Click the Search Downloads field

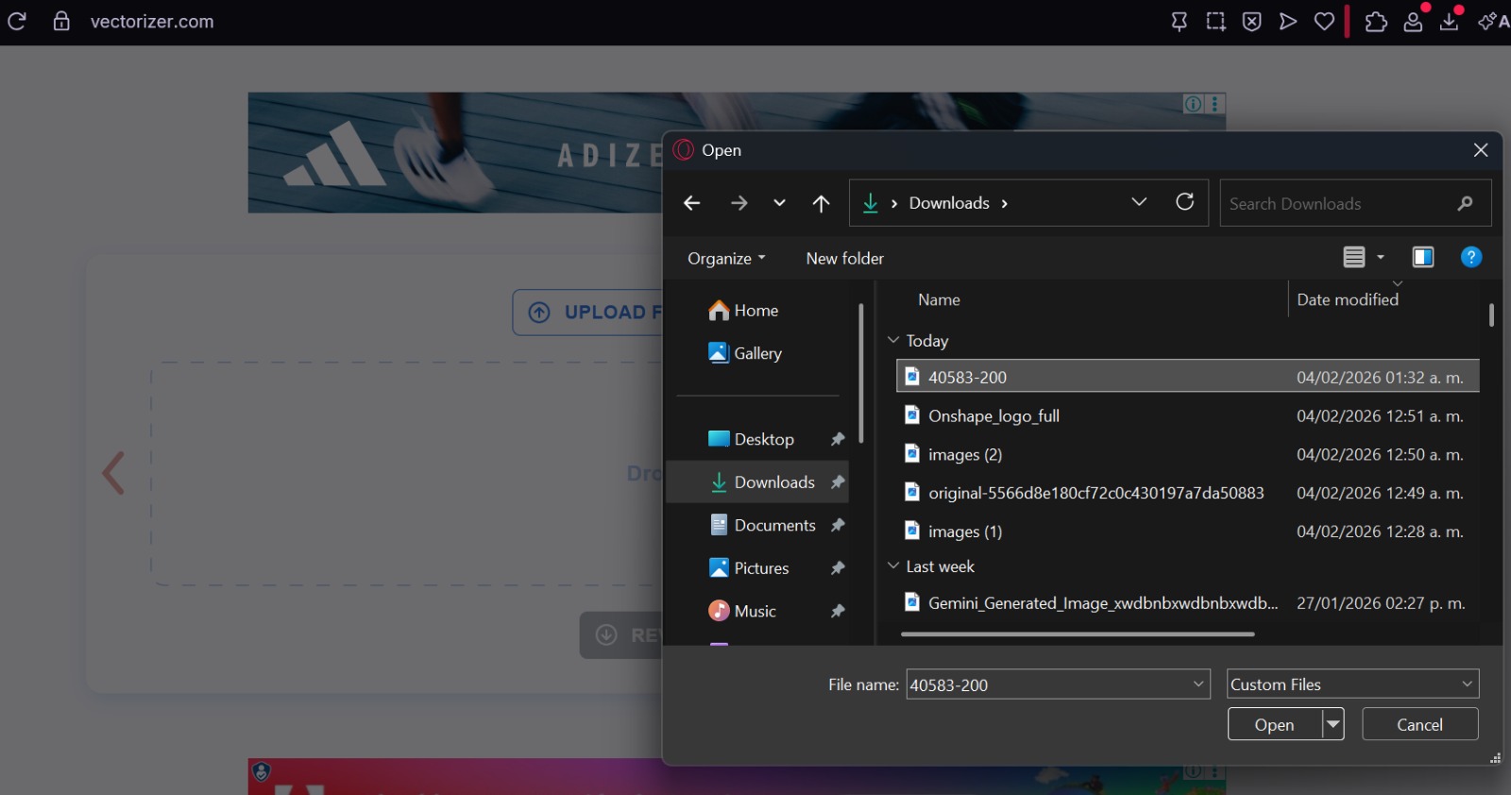[1355, 203]
